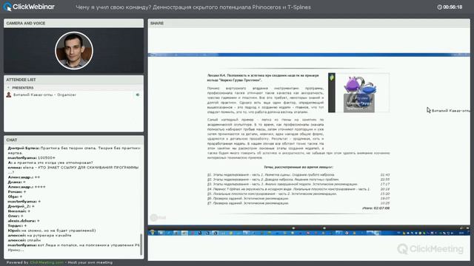The height and width of the screenshot is (266, 474).
Task: Click chat message 'Olga: +'
Action: (x=15, y=197)
